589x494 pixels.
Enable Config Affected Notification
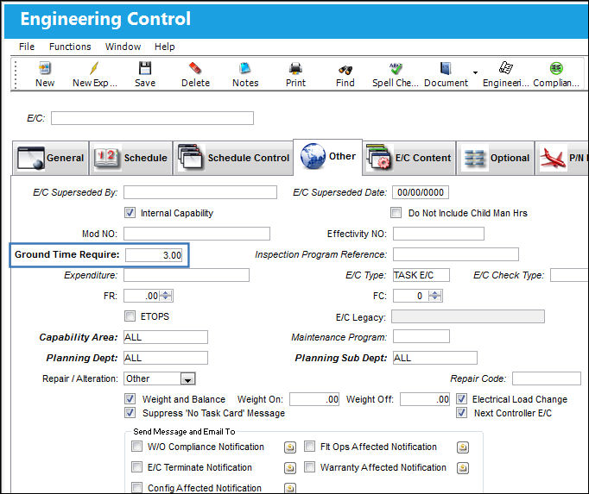136,487
